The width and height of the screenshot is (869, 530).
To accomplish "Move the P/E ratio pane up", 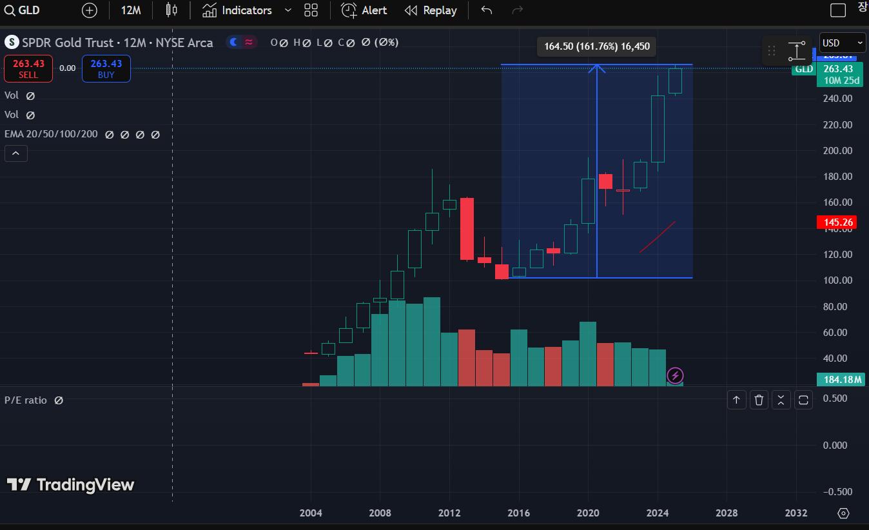I will point(736,400).
